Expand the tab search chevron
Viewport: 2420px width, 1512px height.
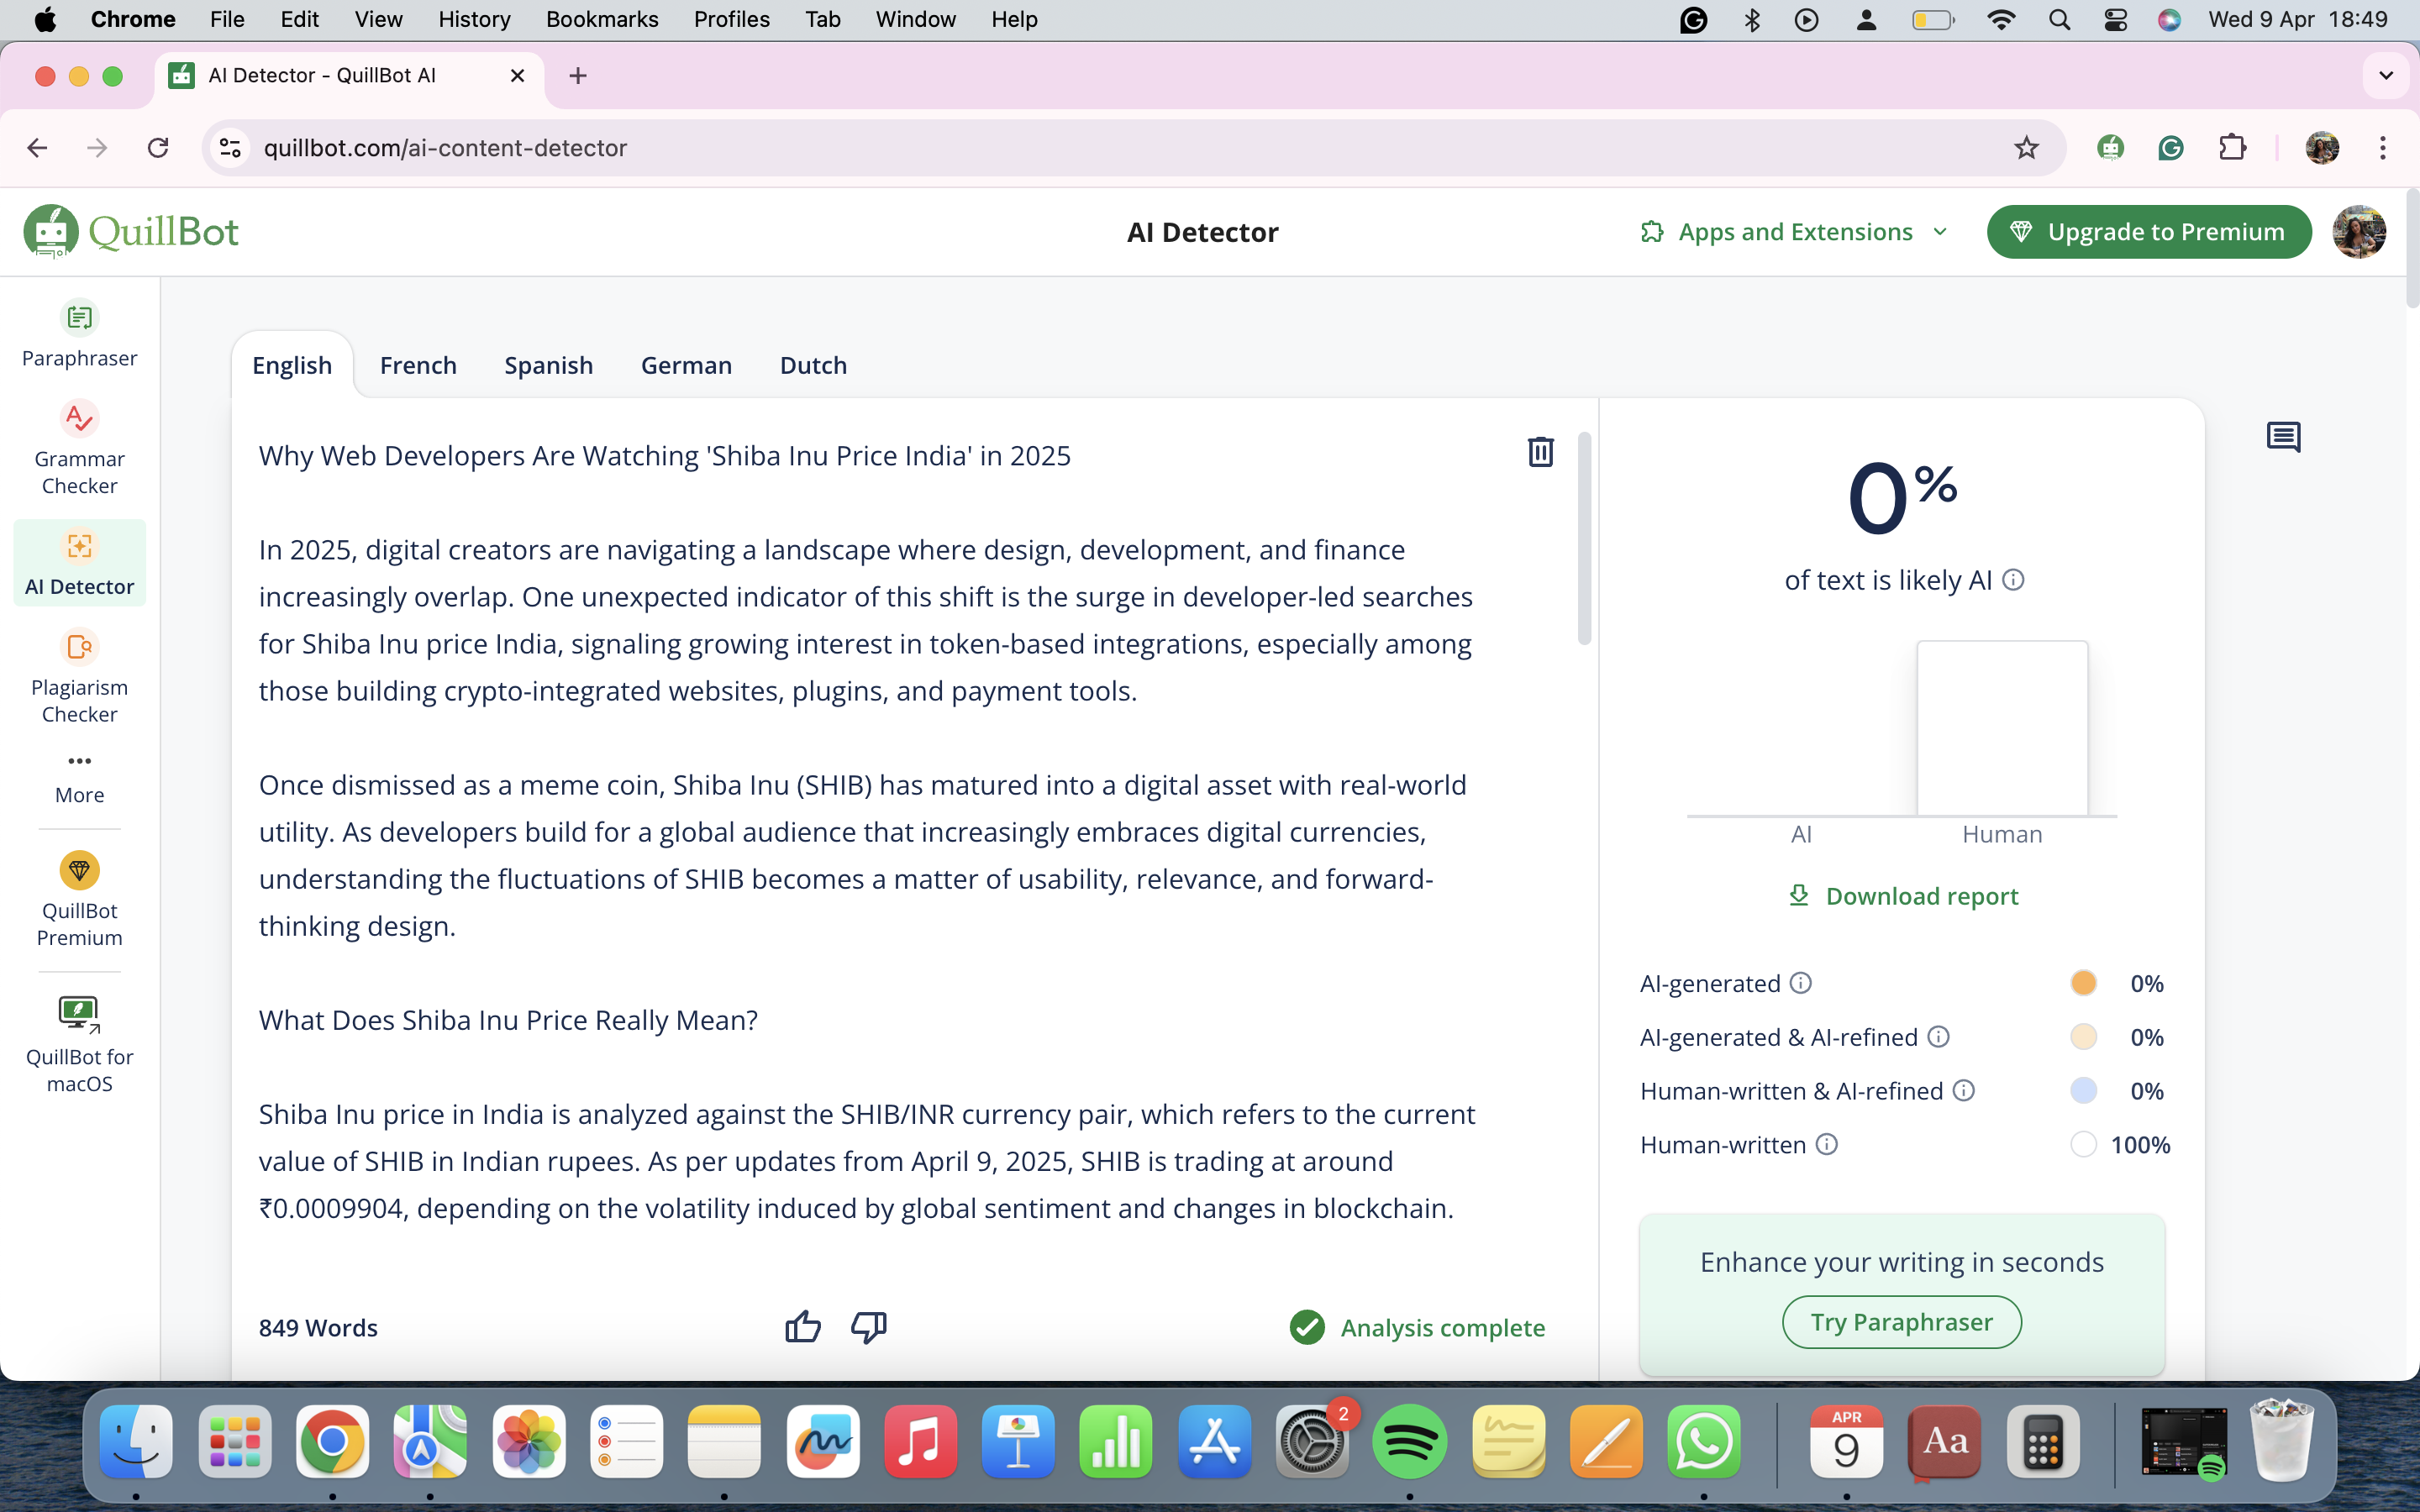(2386, 76)
